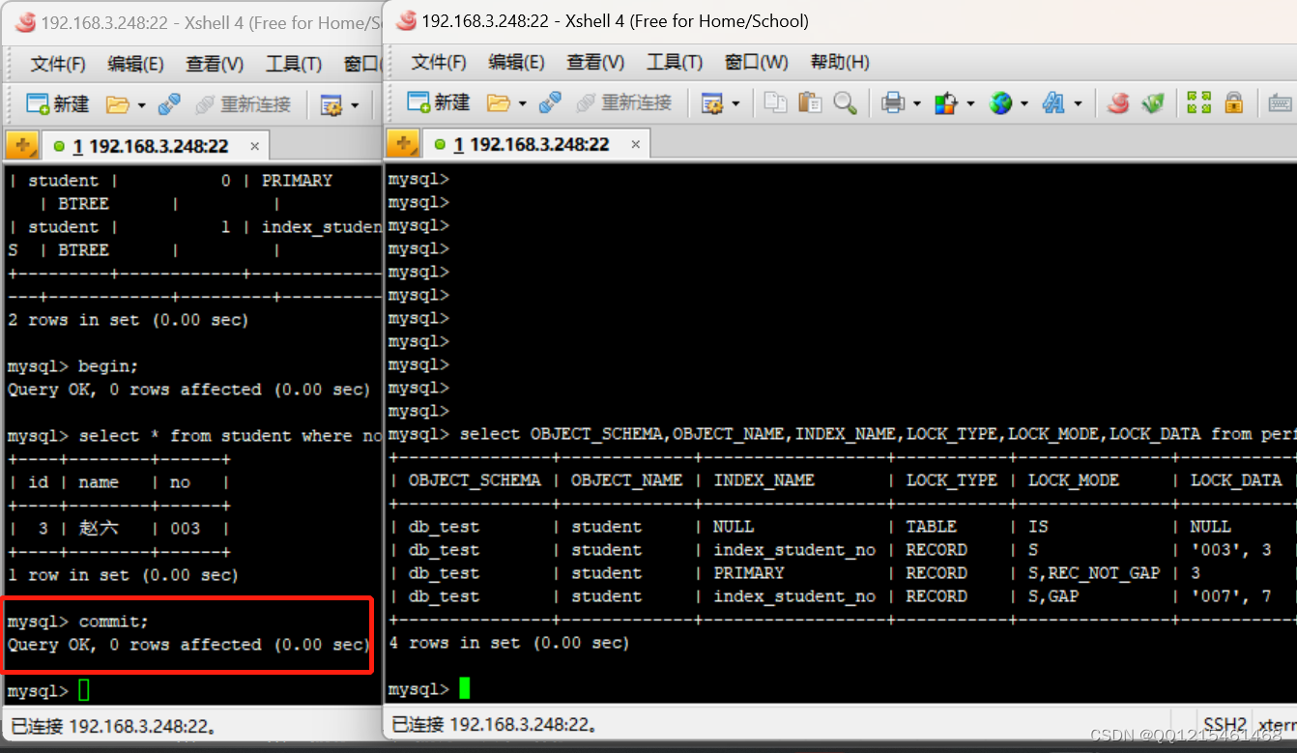Expand the globe encoding dropdown arrow

click(1023, 103)
